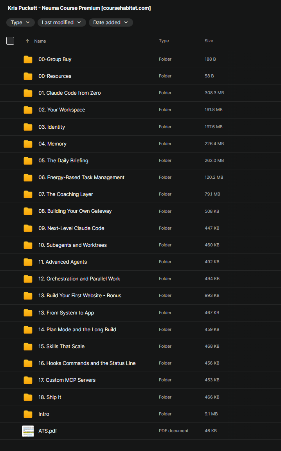Select the 05. The Daily Briefing row
The width and height of the screenshot is (281, 451).
(140, 160)
